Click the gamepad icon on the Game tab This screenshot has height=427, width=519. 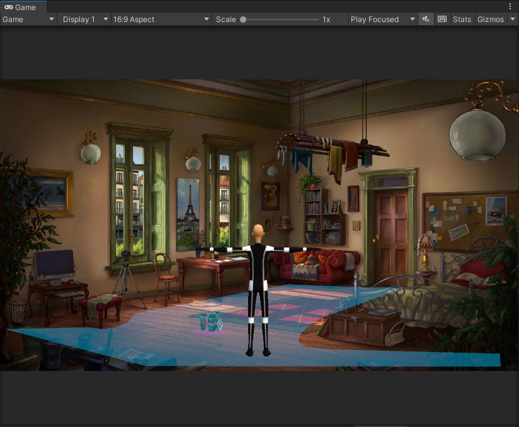[x=9, y=8]
